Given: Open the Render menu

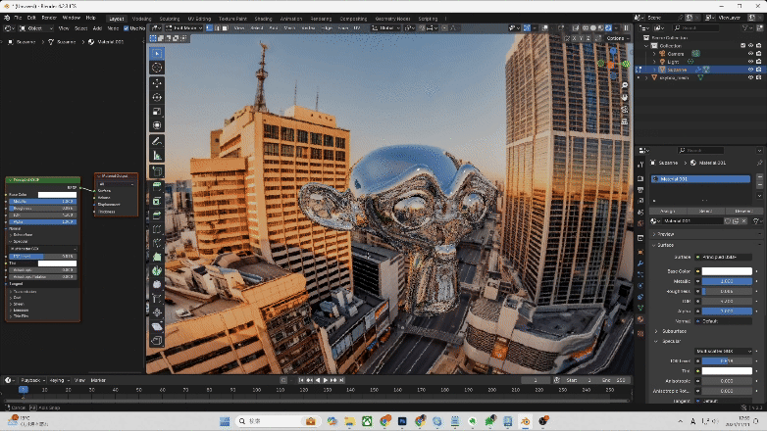Looking at the screenshot, I should pyautogui.click(x=49, y=18).
